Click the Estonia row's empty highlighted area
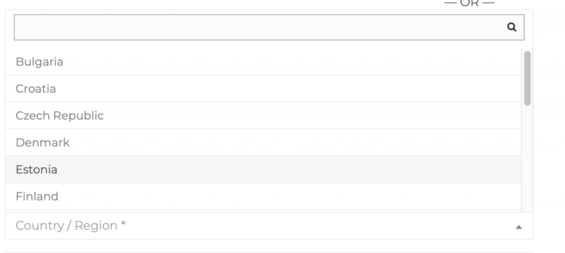565x253 pixels. [288, 169]
